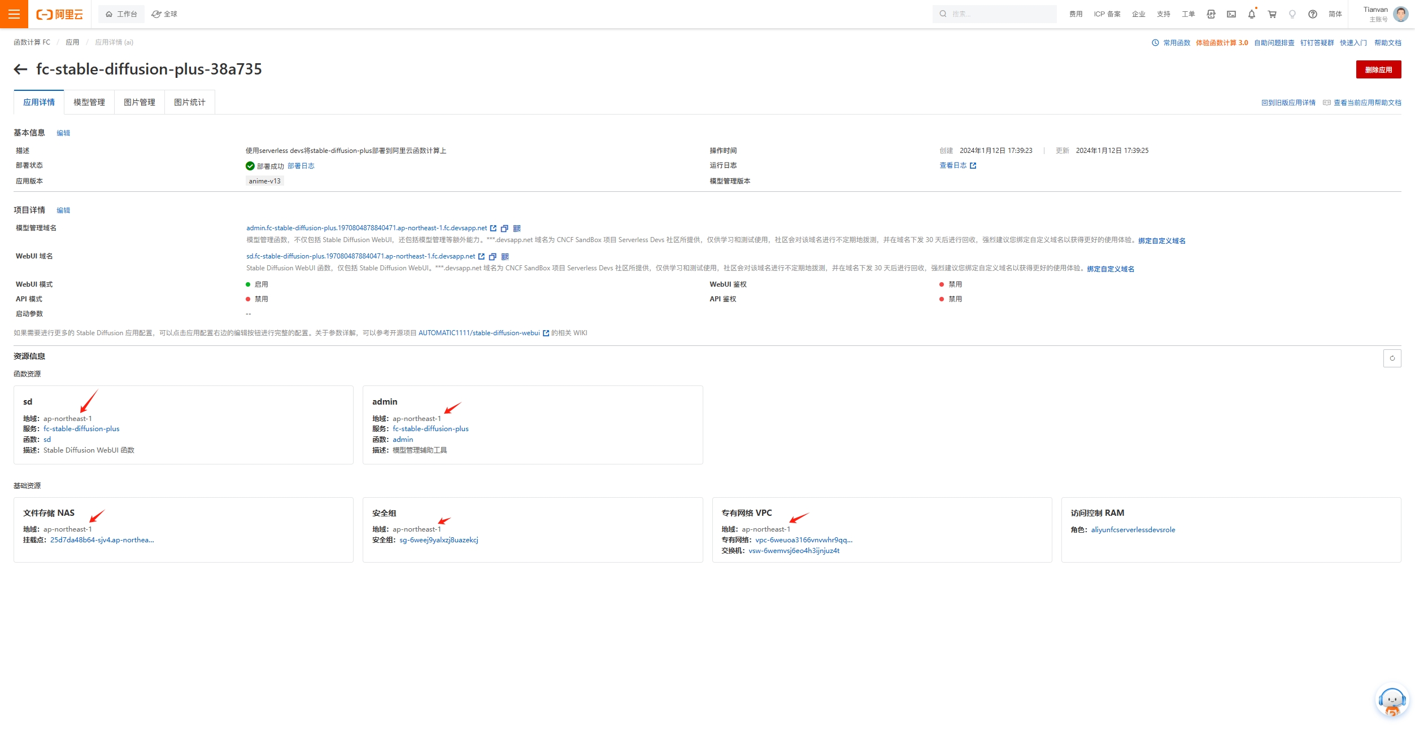Open the ICP 备案 menu

[x=1107, y=14]
